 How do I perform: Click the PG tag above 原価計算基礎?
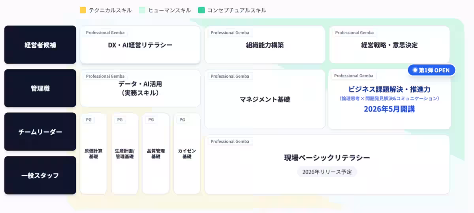[88, 120]
